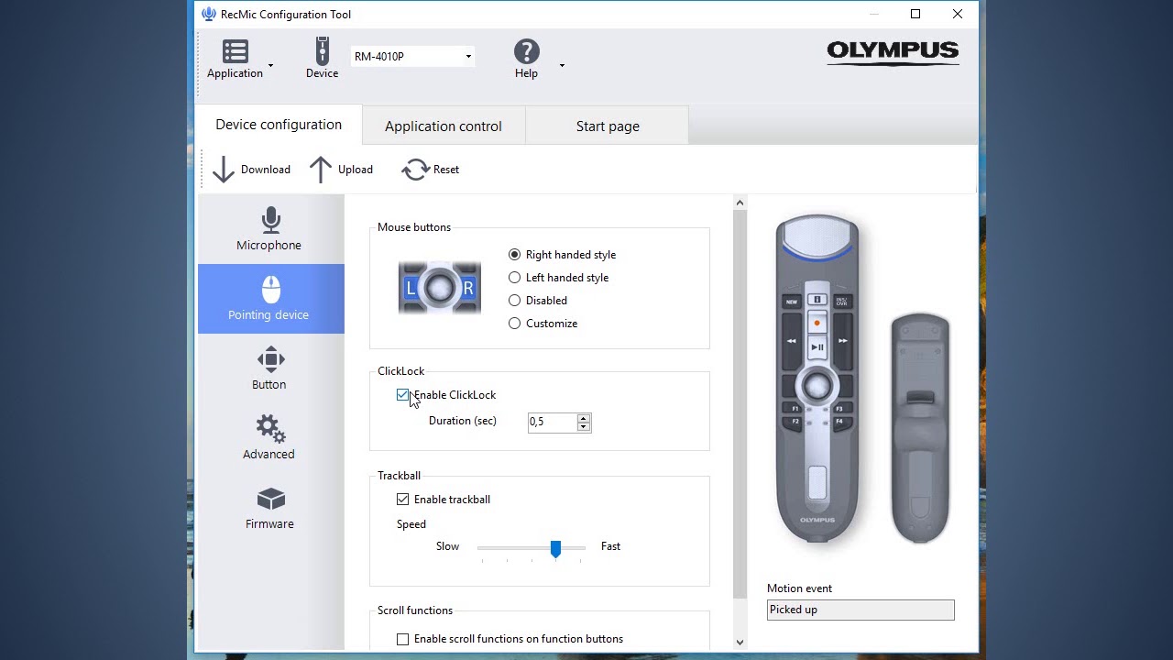The height and width of the screenshot is (660, 1173).
Task: Open the Application menu icon
Action: click(235, 51)
